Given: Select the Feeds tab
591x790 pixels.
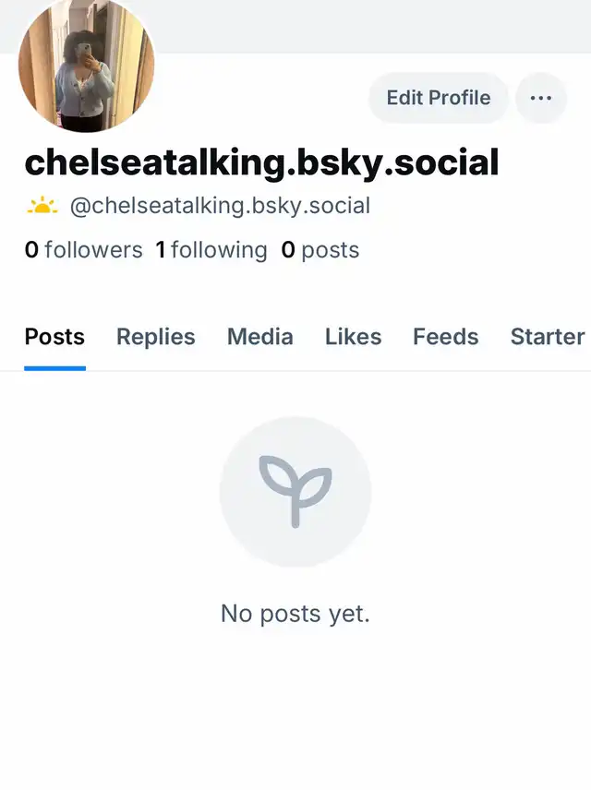Looking at the screenshot, I should [446, 337].
